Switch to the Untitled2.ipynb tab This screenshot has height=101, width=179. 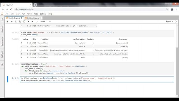point(14,18)
